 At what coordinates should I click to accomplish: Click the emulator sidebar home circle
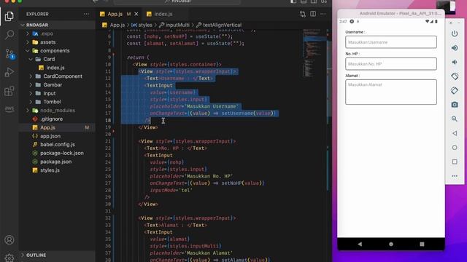(x=455, y=147)
